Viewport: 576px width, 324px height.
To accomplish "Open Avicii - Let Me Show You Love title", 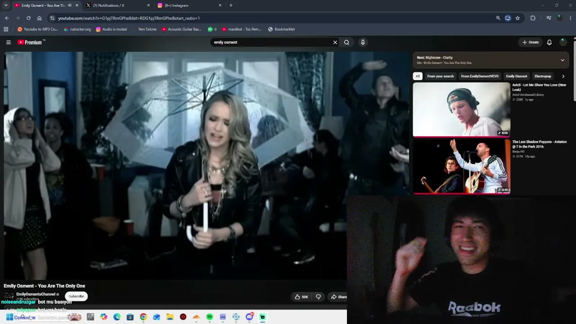I will [x=539, y=87].
